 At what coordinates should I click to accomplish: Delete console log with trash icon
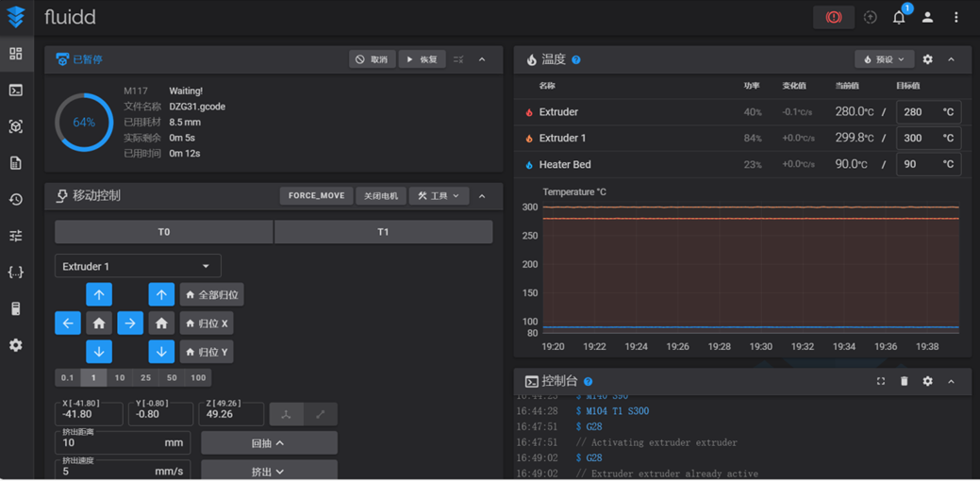(904, 381)
